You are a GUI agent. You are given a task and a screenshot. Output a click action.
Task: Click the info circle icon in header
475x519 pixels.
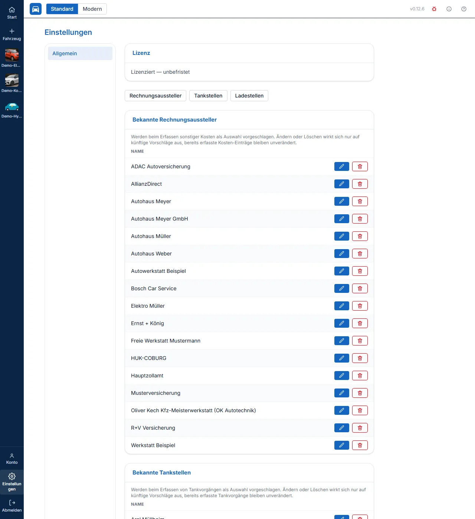tap(449, 9)
